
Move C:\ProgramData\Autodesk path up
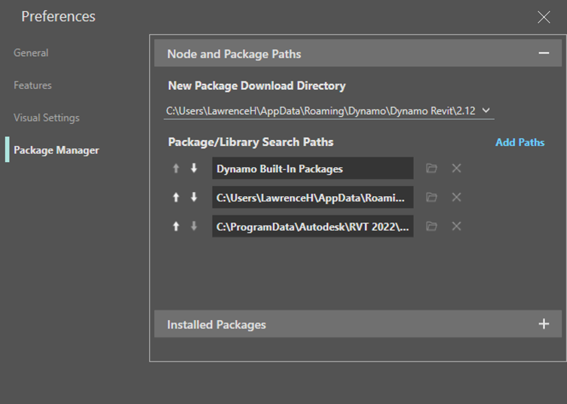tap(175, 226)
